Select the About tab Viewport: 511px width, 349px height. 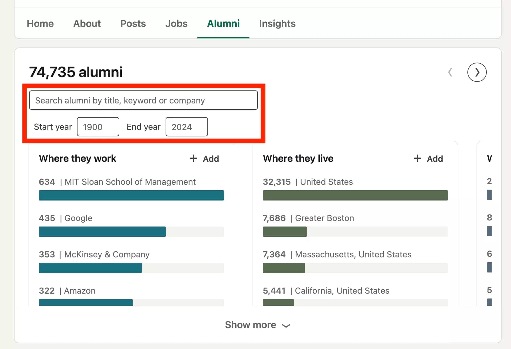coord(87,23)
